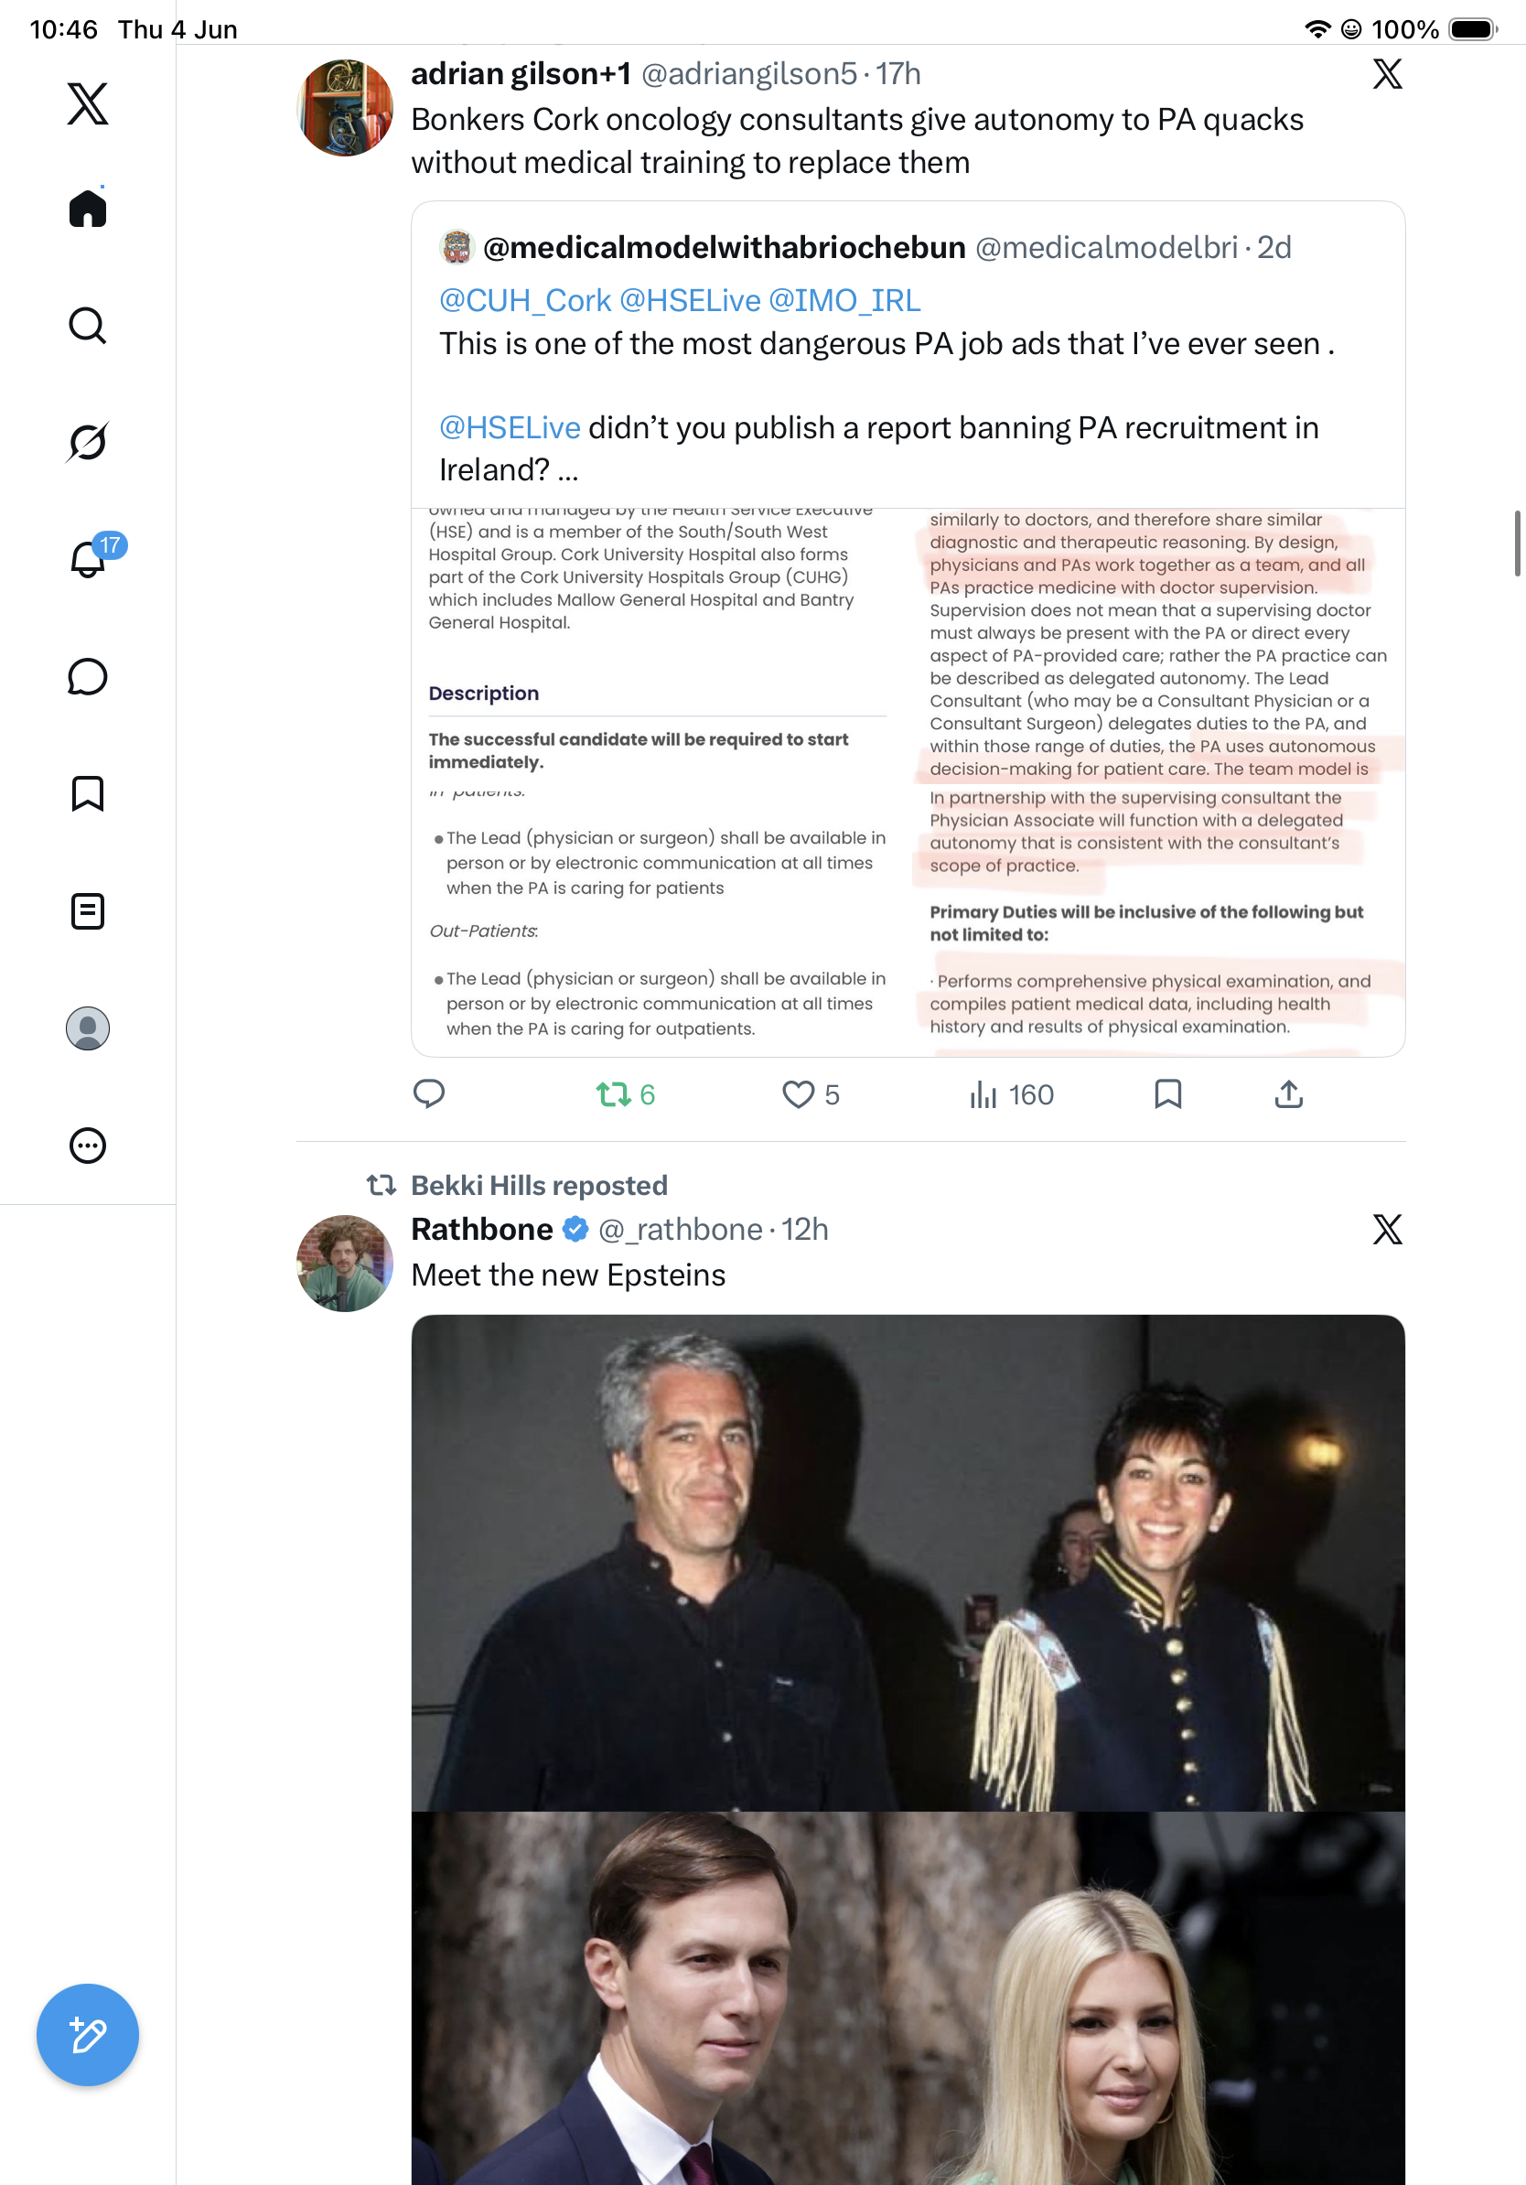Open the X logo home in sidebar
The image size is (1526, 2185).
coord(88,102)
